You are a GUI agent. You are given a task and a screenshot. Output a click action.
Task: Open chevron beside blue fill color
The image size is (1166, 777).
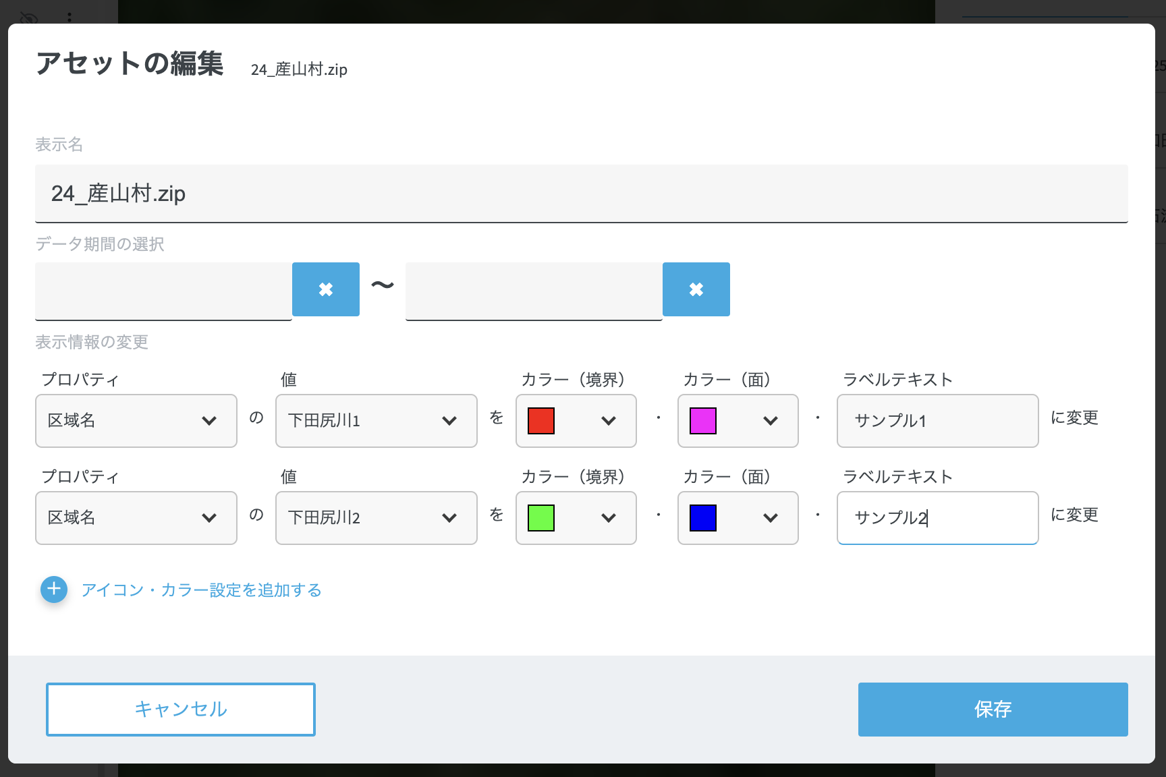pos(771,518)
